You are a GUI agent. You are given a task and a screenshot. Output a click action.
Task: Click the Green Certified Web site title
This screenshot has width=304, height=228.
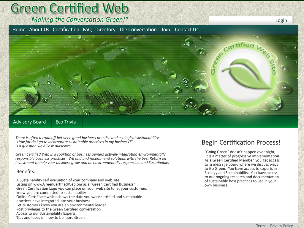(69, 8)
